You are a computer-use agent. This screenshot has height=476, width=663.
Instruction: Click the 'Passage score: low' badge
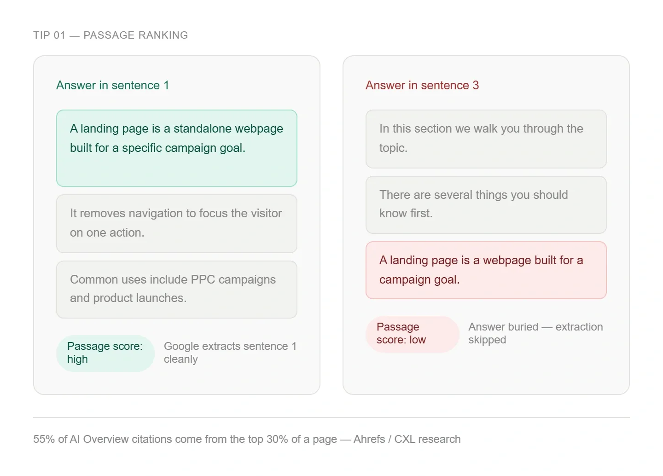(412, 334)
